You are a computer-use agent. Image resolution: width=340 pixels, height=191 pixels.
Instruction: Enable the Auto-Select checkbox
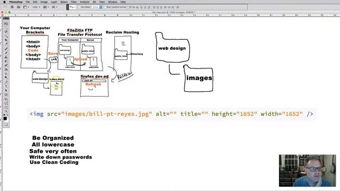pos(79,7)
